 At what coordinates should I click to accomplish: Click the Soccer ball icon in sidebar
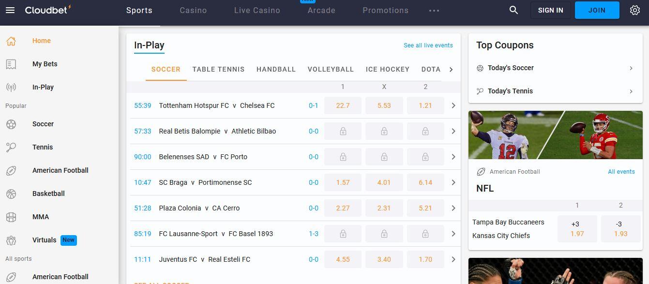11,124
